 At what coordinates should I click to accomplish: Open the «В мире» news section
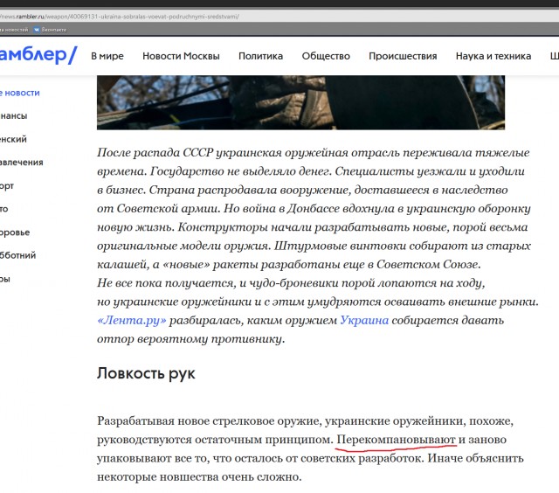point(107,56)
